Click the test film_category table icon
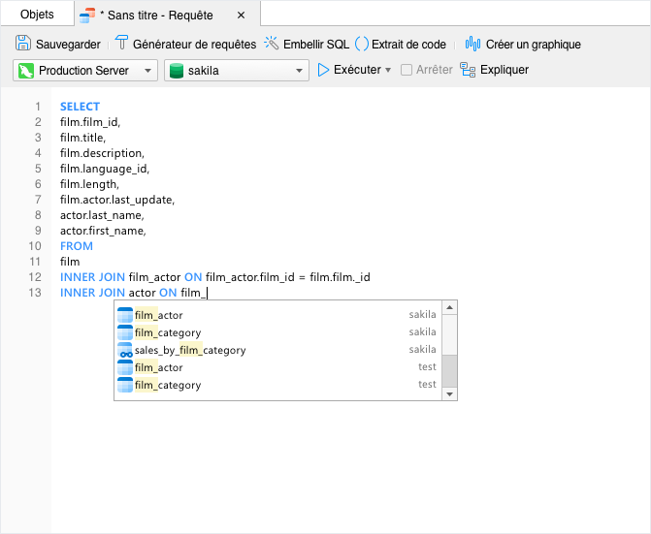The width and height of the screenshot is (651, 534). [x=125, y=385]
